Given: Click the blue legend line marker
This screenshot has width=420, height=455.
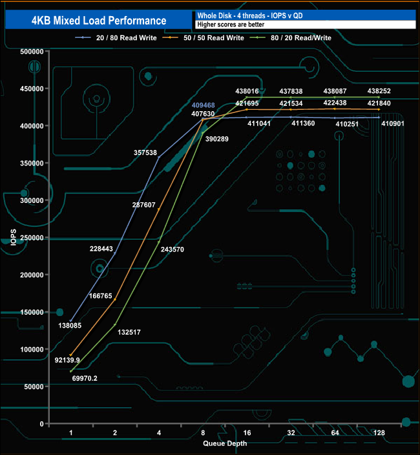Looking at the screenshot, I should [83, 37].
